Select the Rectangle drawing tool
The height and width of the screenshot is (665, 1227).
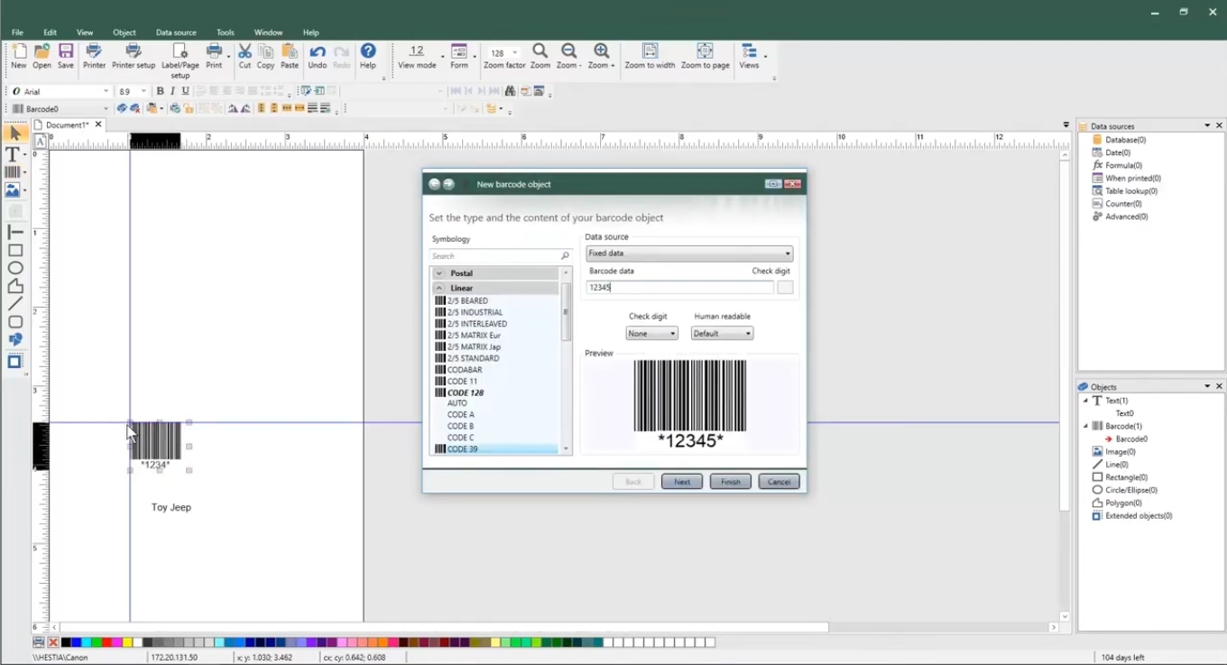15,251
